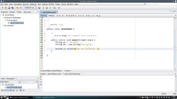Switch to the Files tab
Viewport: 177px width, 99px height.
[19, 12]
